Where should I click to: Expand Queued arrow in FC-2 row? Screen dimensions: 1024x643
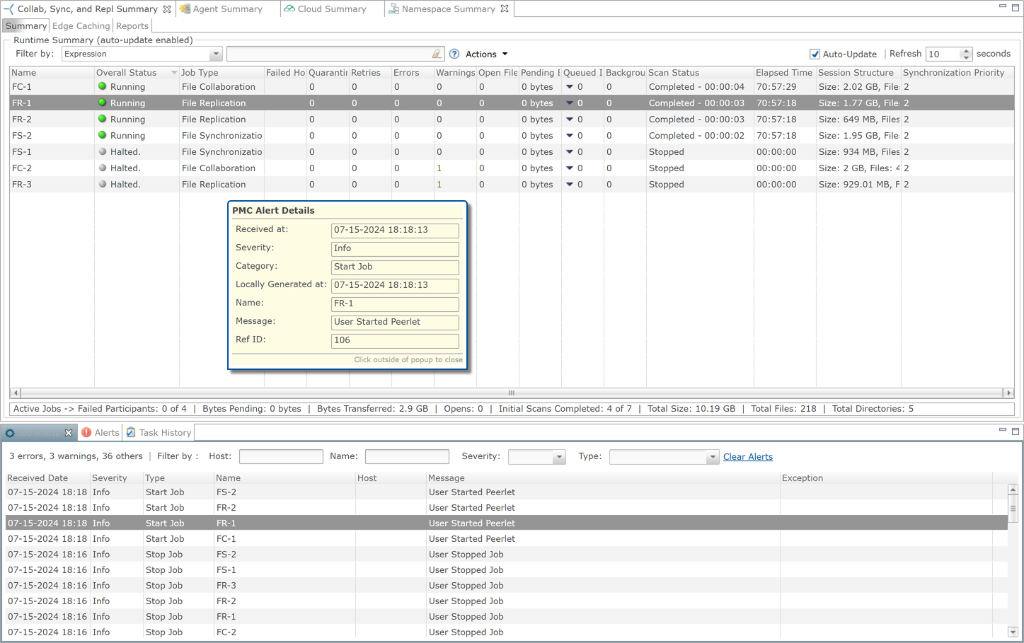570,168
